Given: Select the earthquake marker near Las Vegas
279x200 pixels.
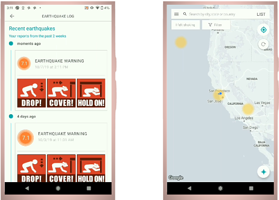Looking at the screenshot, I should coord(248,109).
